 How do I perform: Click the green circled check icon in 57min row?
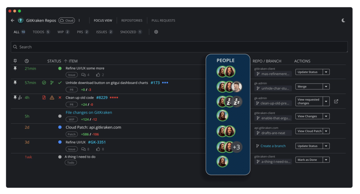tap(44, 83)
